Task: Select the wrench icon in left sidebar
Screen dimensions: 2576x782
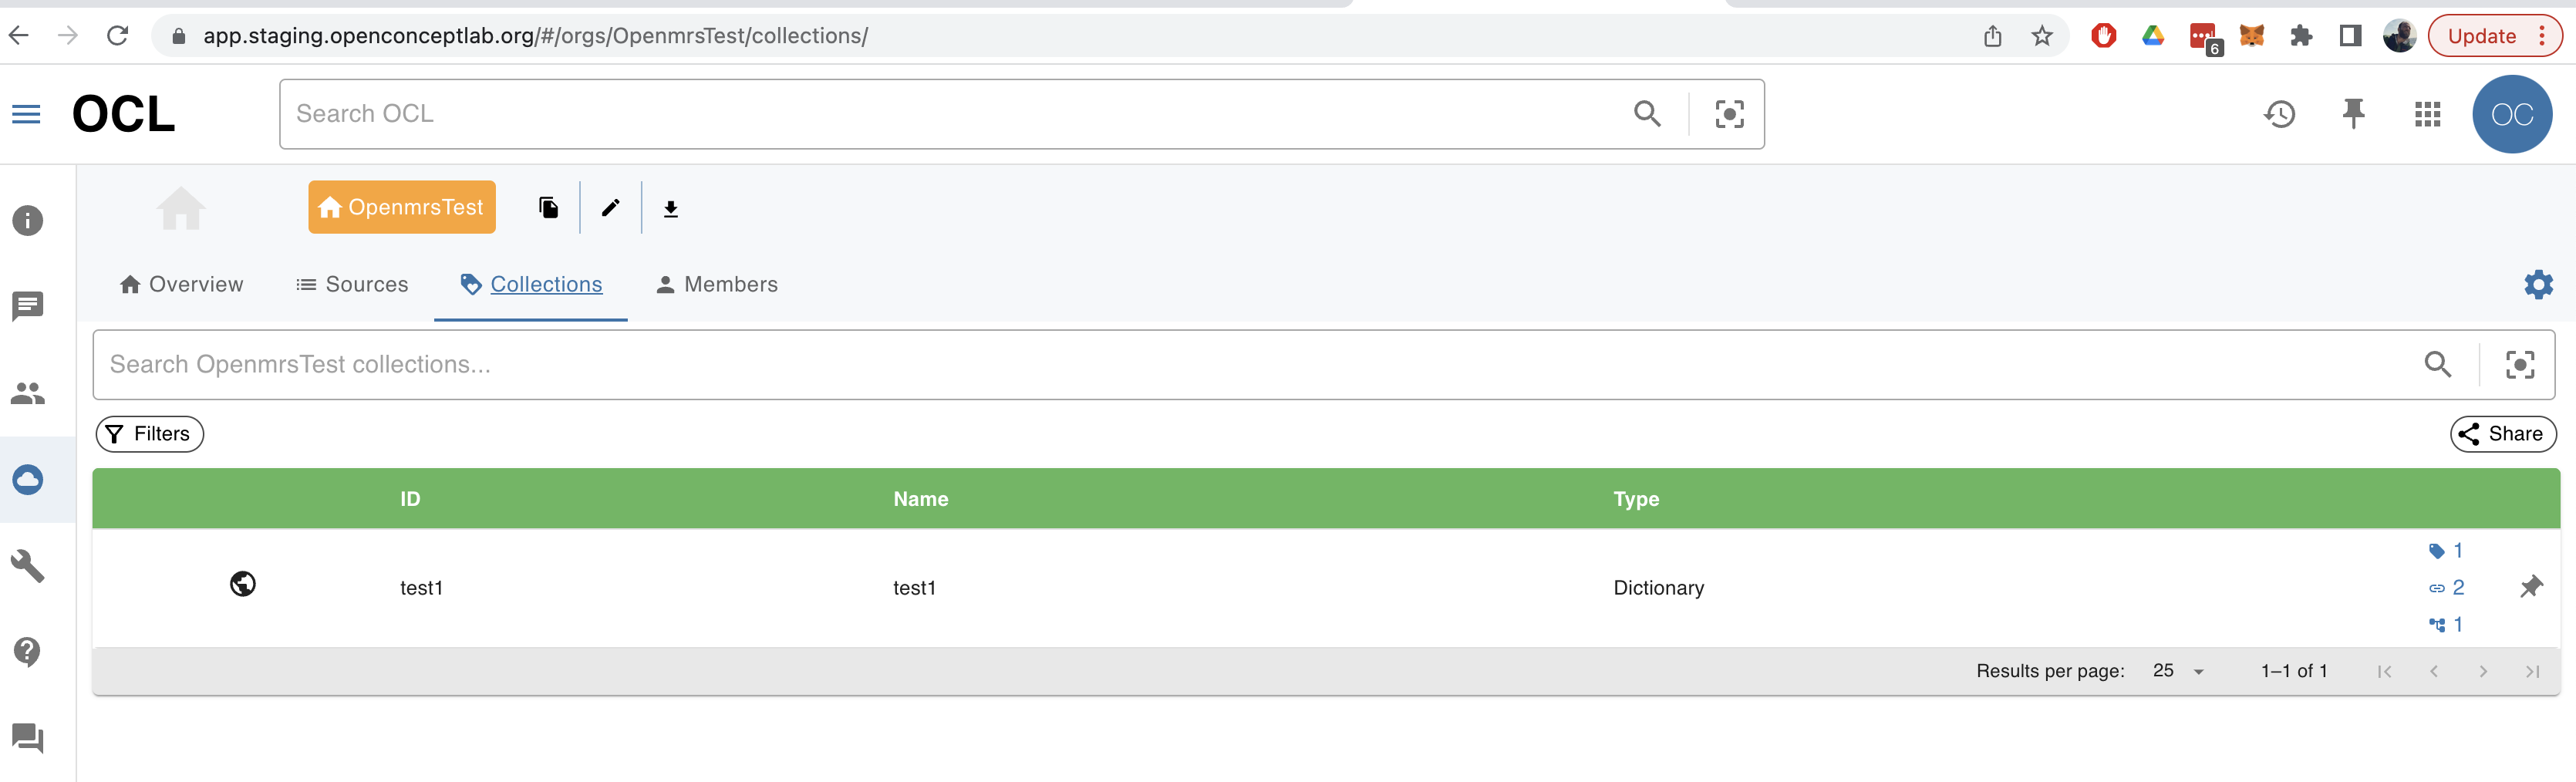Action: coord(27,566)
